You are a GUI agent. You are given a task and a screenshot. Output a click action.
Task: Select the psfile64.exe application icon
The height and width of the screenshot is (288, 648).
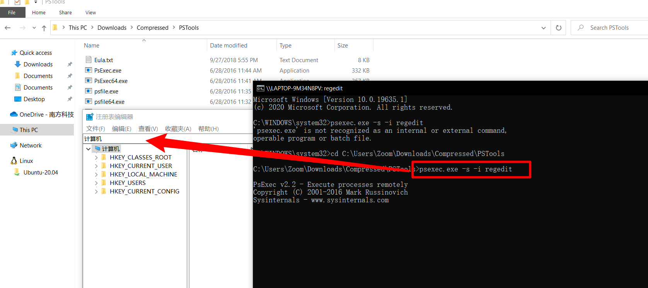click(x=89, y=102)
